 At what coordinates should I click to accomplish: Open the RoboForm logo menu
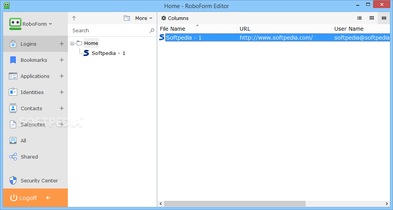31,24
